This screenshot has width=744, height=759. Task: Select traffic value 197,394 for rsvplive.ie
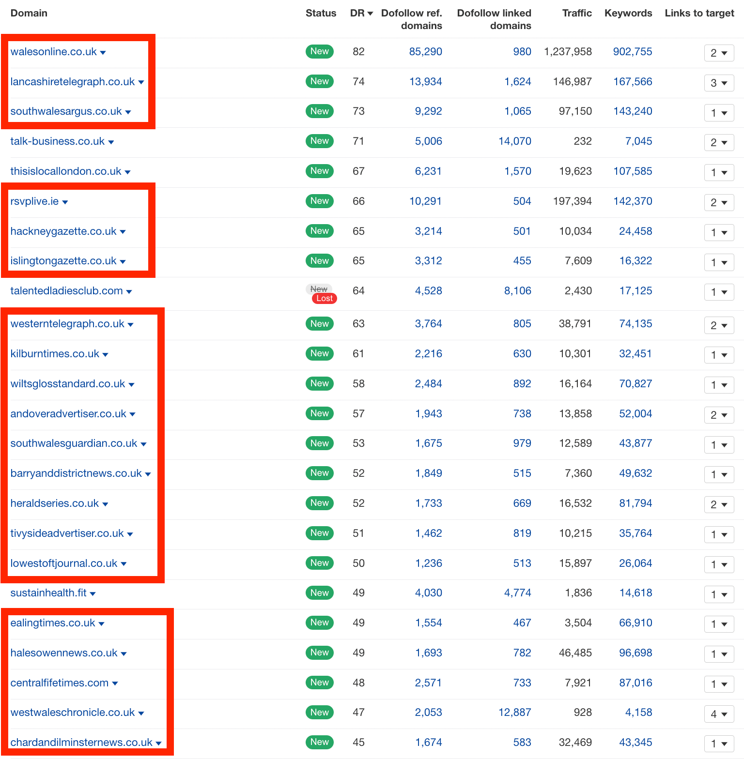pos(573,201)
